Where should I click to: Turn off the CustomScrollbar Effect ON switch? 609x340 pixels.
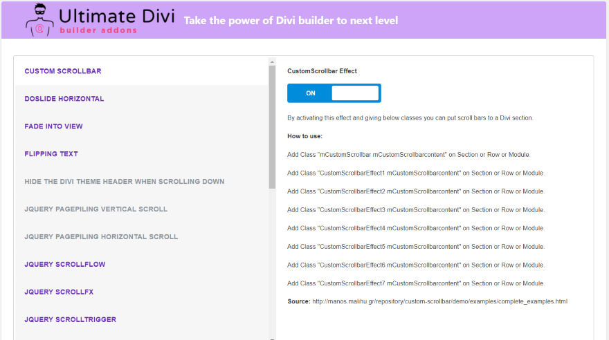coord(334,93)
